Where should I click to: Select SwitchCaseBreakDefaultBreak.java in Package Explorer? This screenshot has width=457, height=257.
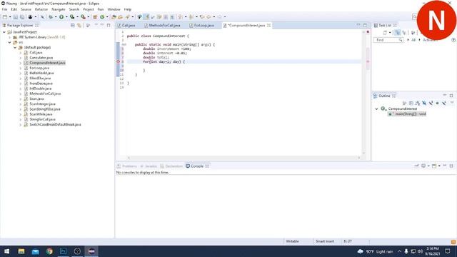(55, 124)
